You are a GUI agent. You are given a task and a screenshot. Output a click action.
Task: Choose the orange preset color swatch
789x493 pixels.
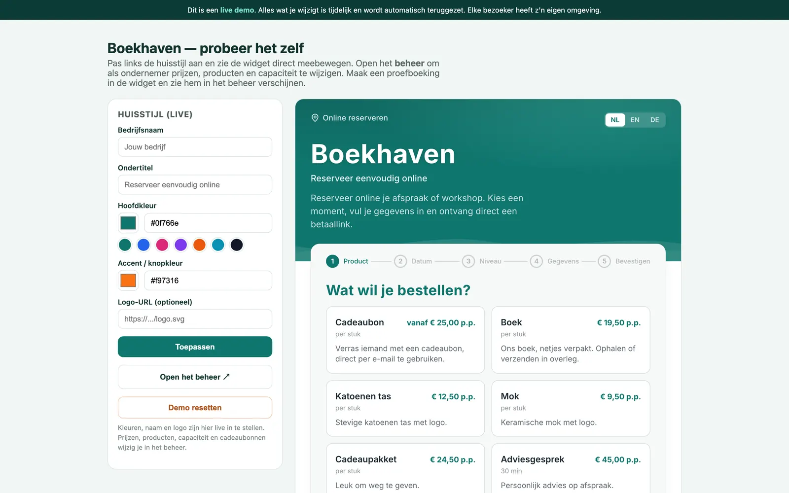pyautogui.click(x=199, y=245)
